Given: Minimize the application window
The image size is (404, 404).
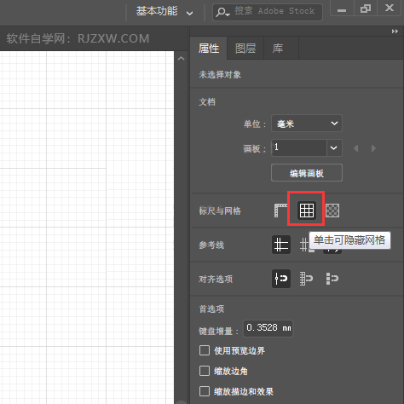Looking at the screenshot, I should click(x=342, y=9).
